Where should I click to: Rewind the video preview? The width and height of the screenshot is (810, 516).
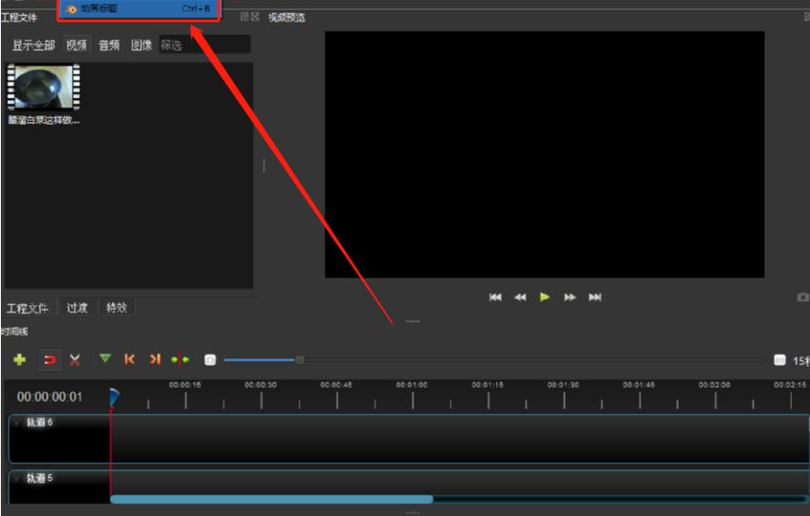[x=520, y=297]
